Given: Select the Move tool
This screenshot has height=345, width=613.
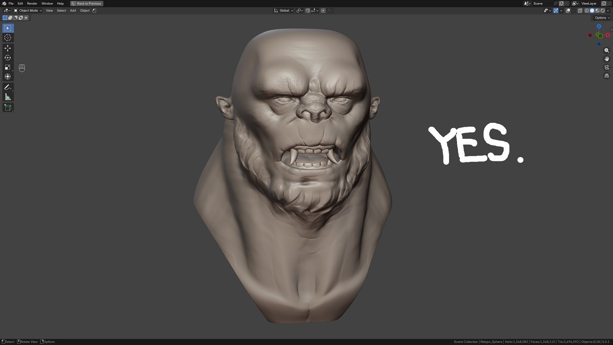Looking at the screenshot, I should click(x=8, y=48).
